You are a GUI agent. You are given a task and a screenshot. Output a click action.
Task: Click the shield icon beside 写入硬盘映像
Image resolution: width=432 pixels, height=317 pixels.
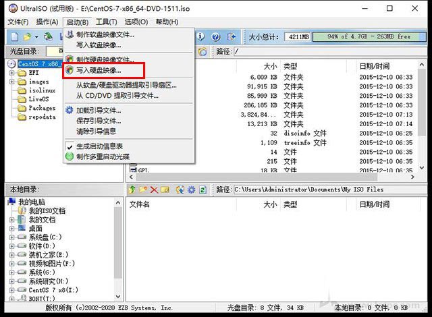coord(70,70)
